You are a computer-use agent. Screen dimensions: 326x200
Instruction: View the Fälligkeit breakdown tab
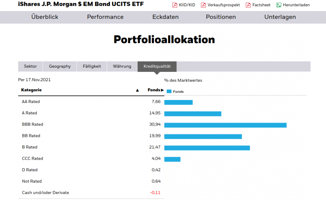pos(92,66)
